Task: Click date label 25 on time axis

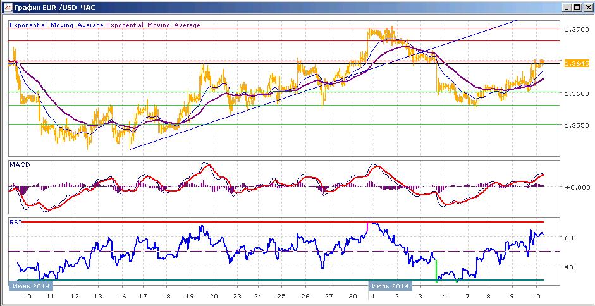Action: [282, 296]
